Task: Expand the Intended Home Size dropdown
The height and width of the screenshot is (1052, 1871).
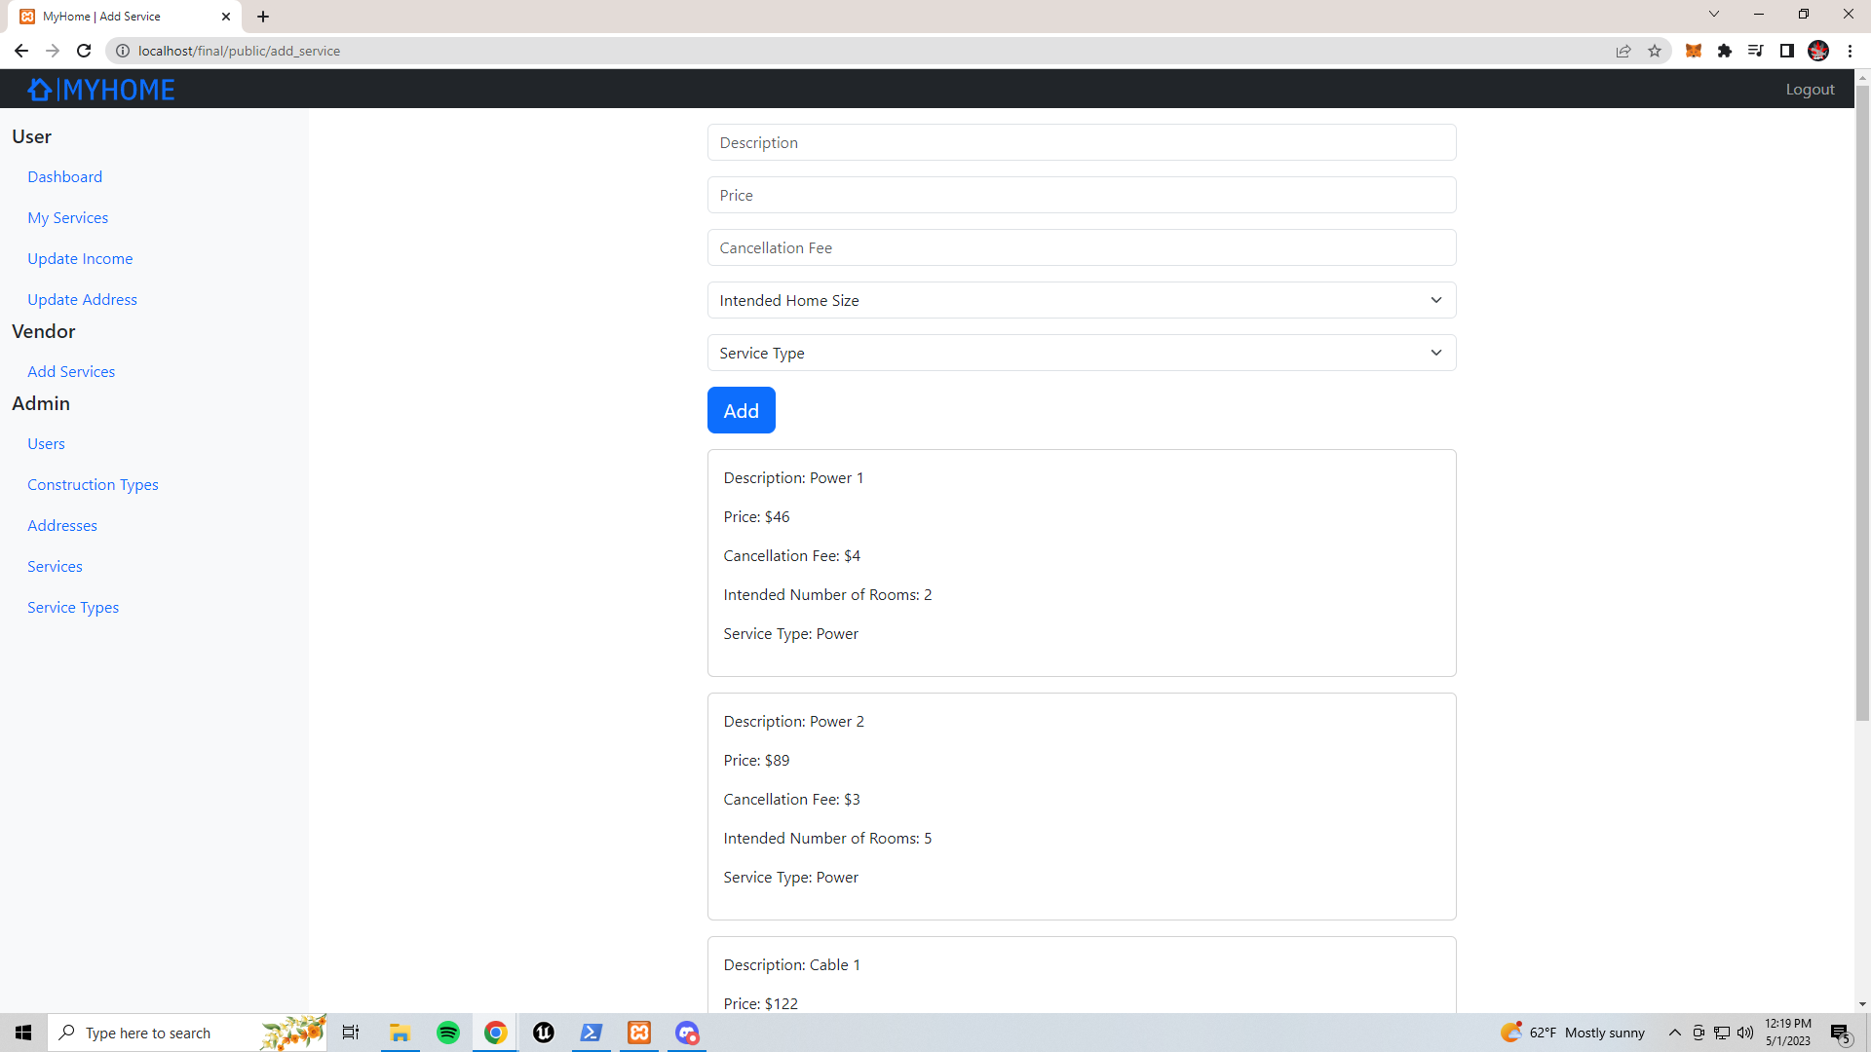Action: point(1082,300)
